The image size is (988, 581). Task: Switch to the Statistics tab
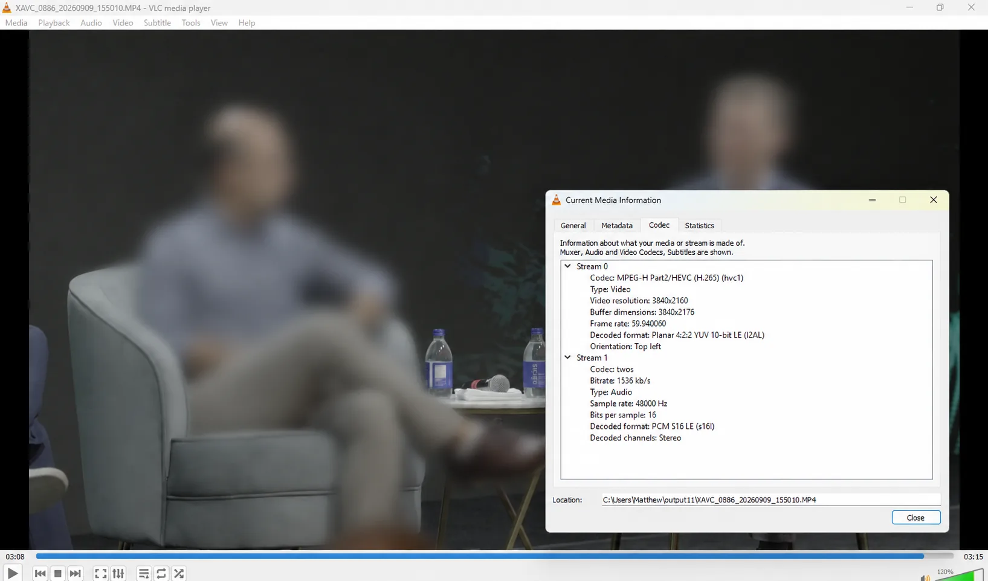[x=700, y=225]
